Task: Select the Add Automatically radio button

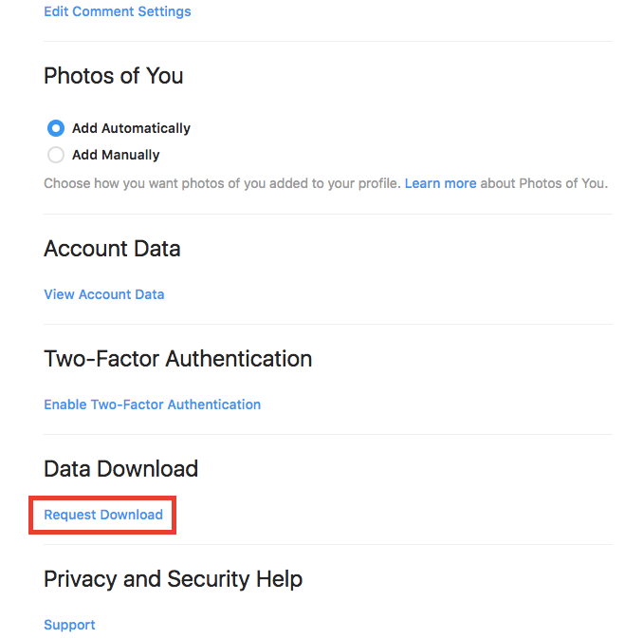Action: click(56, 128)
